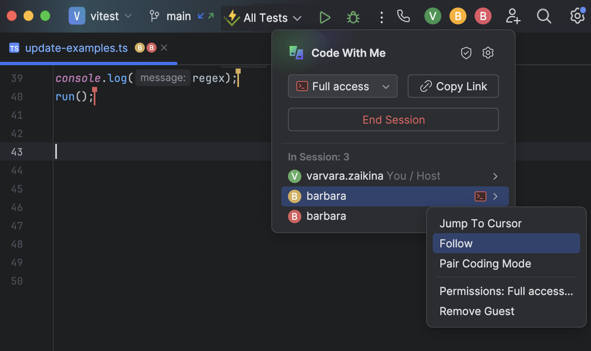591x351 pixels.
Task: Open the All Tests run configuration dropdown
Action: (297, 18)
